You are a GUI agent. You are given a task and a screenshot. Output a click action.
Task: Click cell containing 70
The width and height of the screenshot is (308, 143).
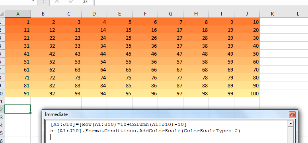247,70
